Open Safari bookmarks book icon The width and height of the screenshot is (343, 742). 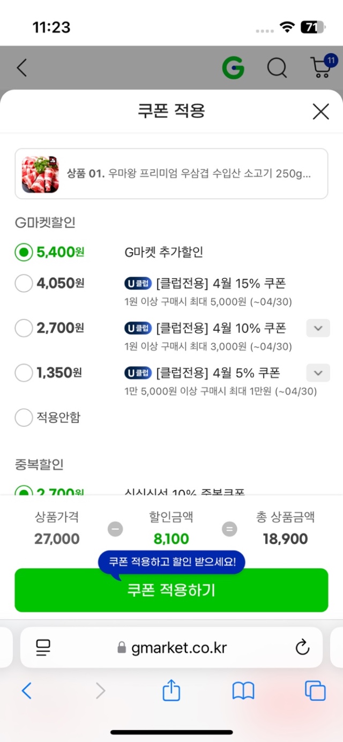pos(243,691)
